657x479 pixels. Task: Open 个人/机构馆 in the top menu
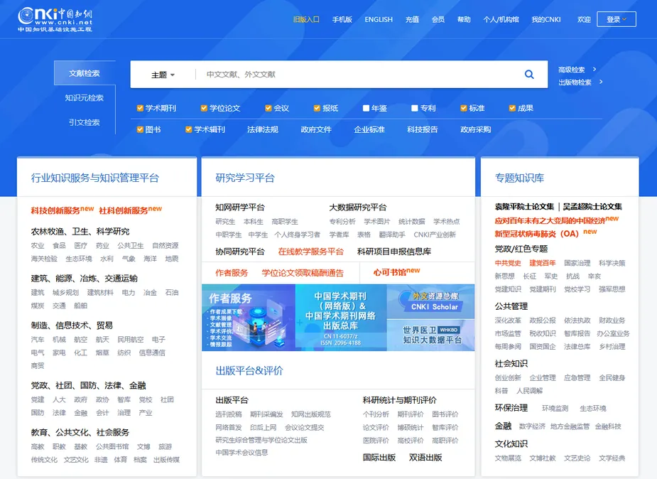tap(501, 19)
